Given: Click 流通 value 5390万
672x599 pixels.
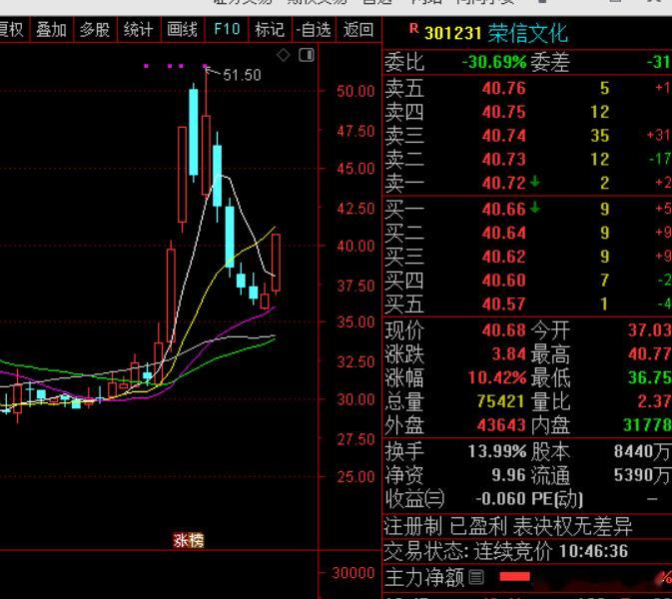Looking at the screenshot, I should [x=642, y=475].
